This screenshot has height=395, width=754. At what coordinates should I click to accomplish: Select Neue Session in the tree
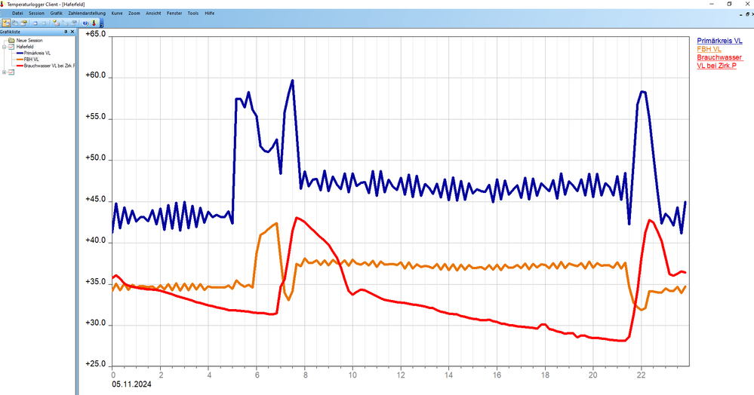(31, 40)
